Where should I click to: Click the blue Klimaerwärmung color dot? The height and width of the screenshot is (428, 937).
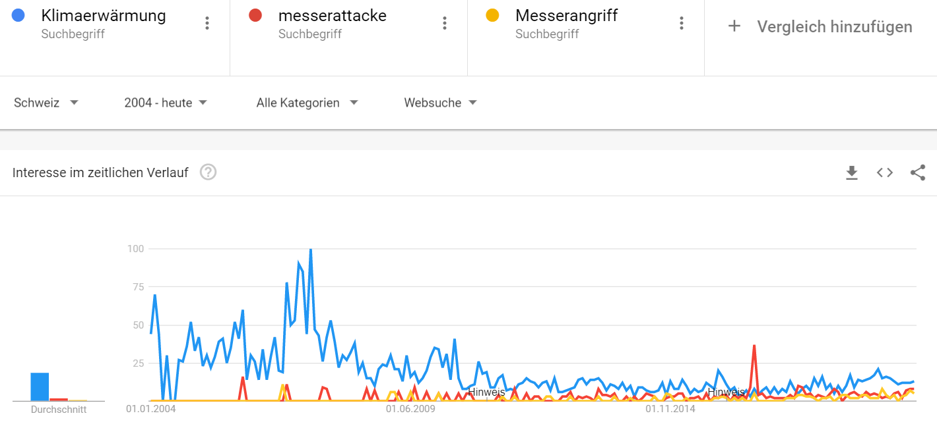[18, 15]
